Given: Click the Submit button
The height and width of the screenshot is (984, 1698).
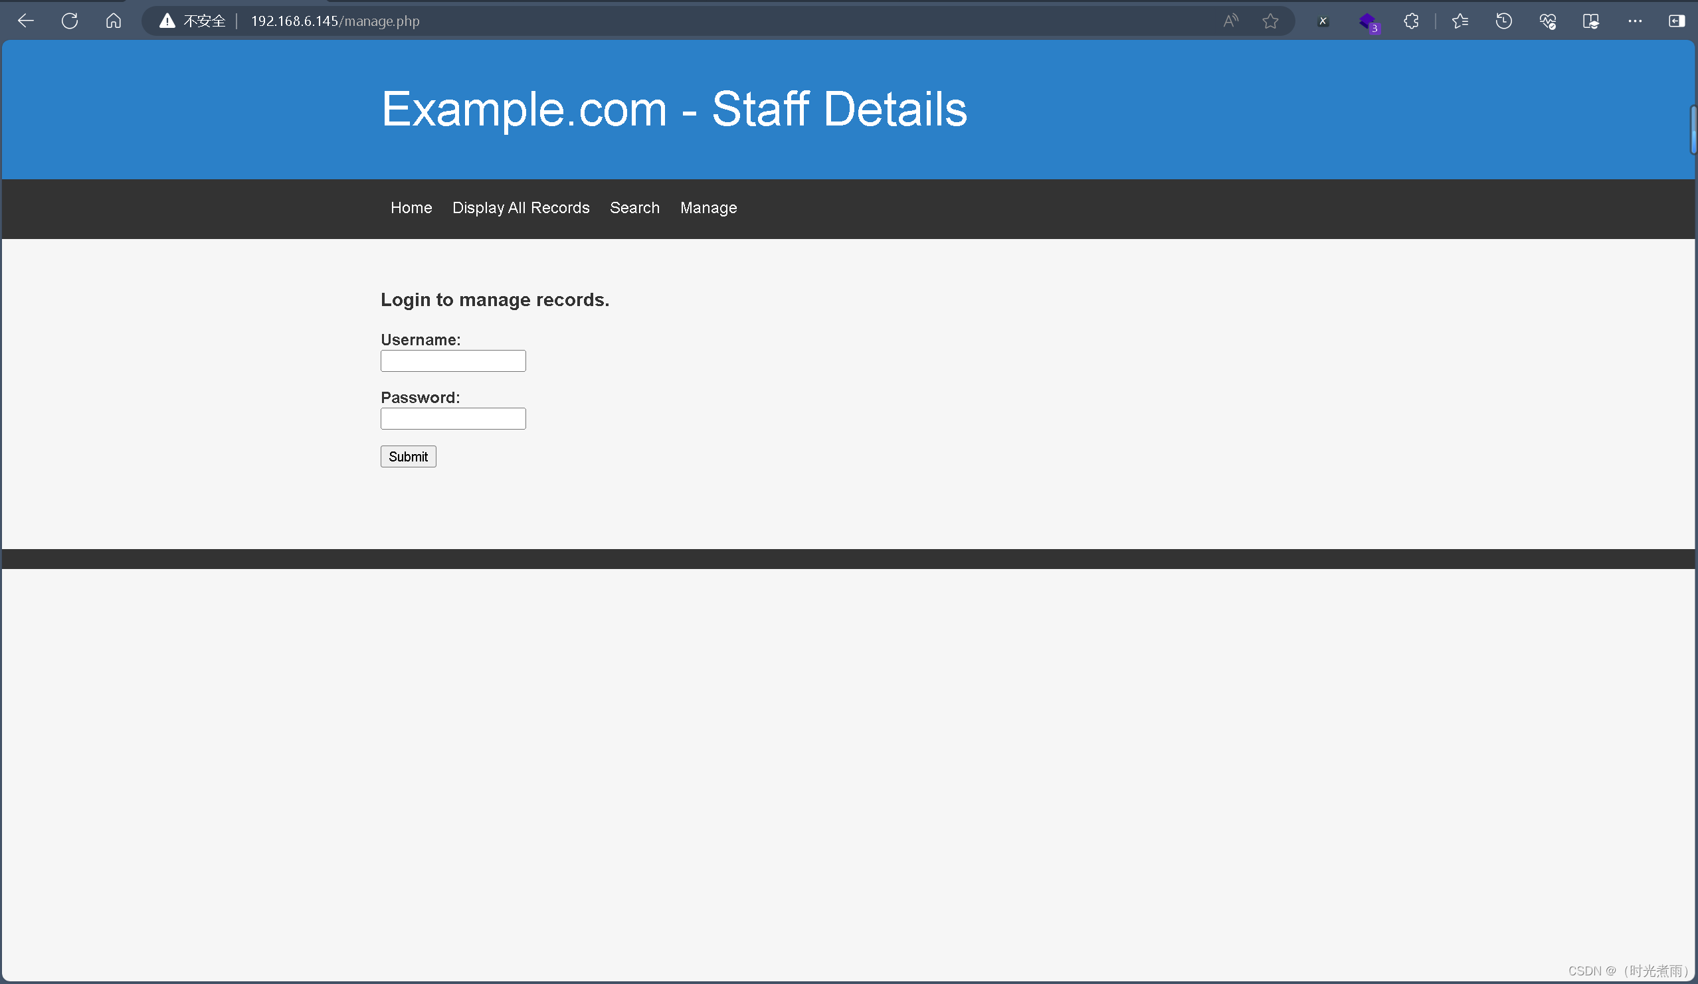Looking at the screenshot, I should tap(408, 457).
